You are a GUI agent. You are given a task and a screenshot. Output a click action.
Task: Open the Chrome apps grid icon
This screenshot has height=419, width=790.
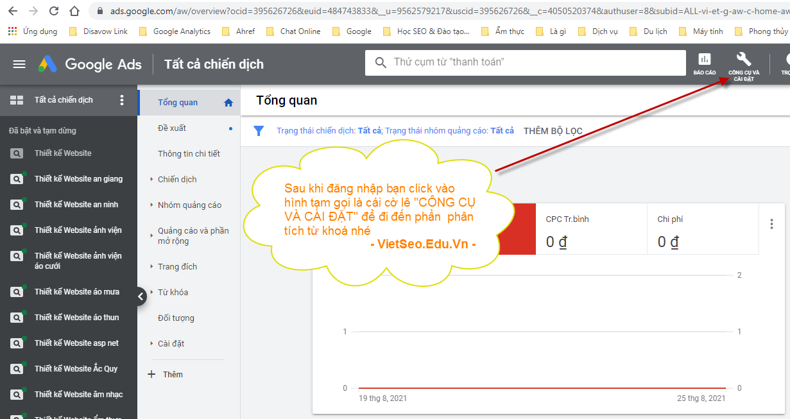12,30
